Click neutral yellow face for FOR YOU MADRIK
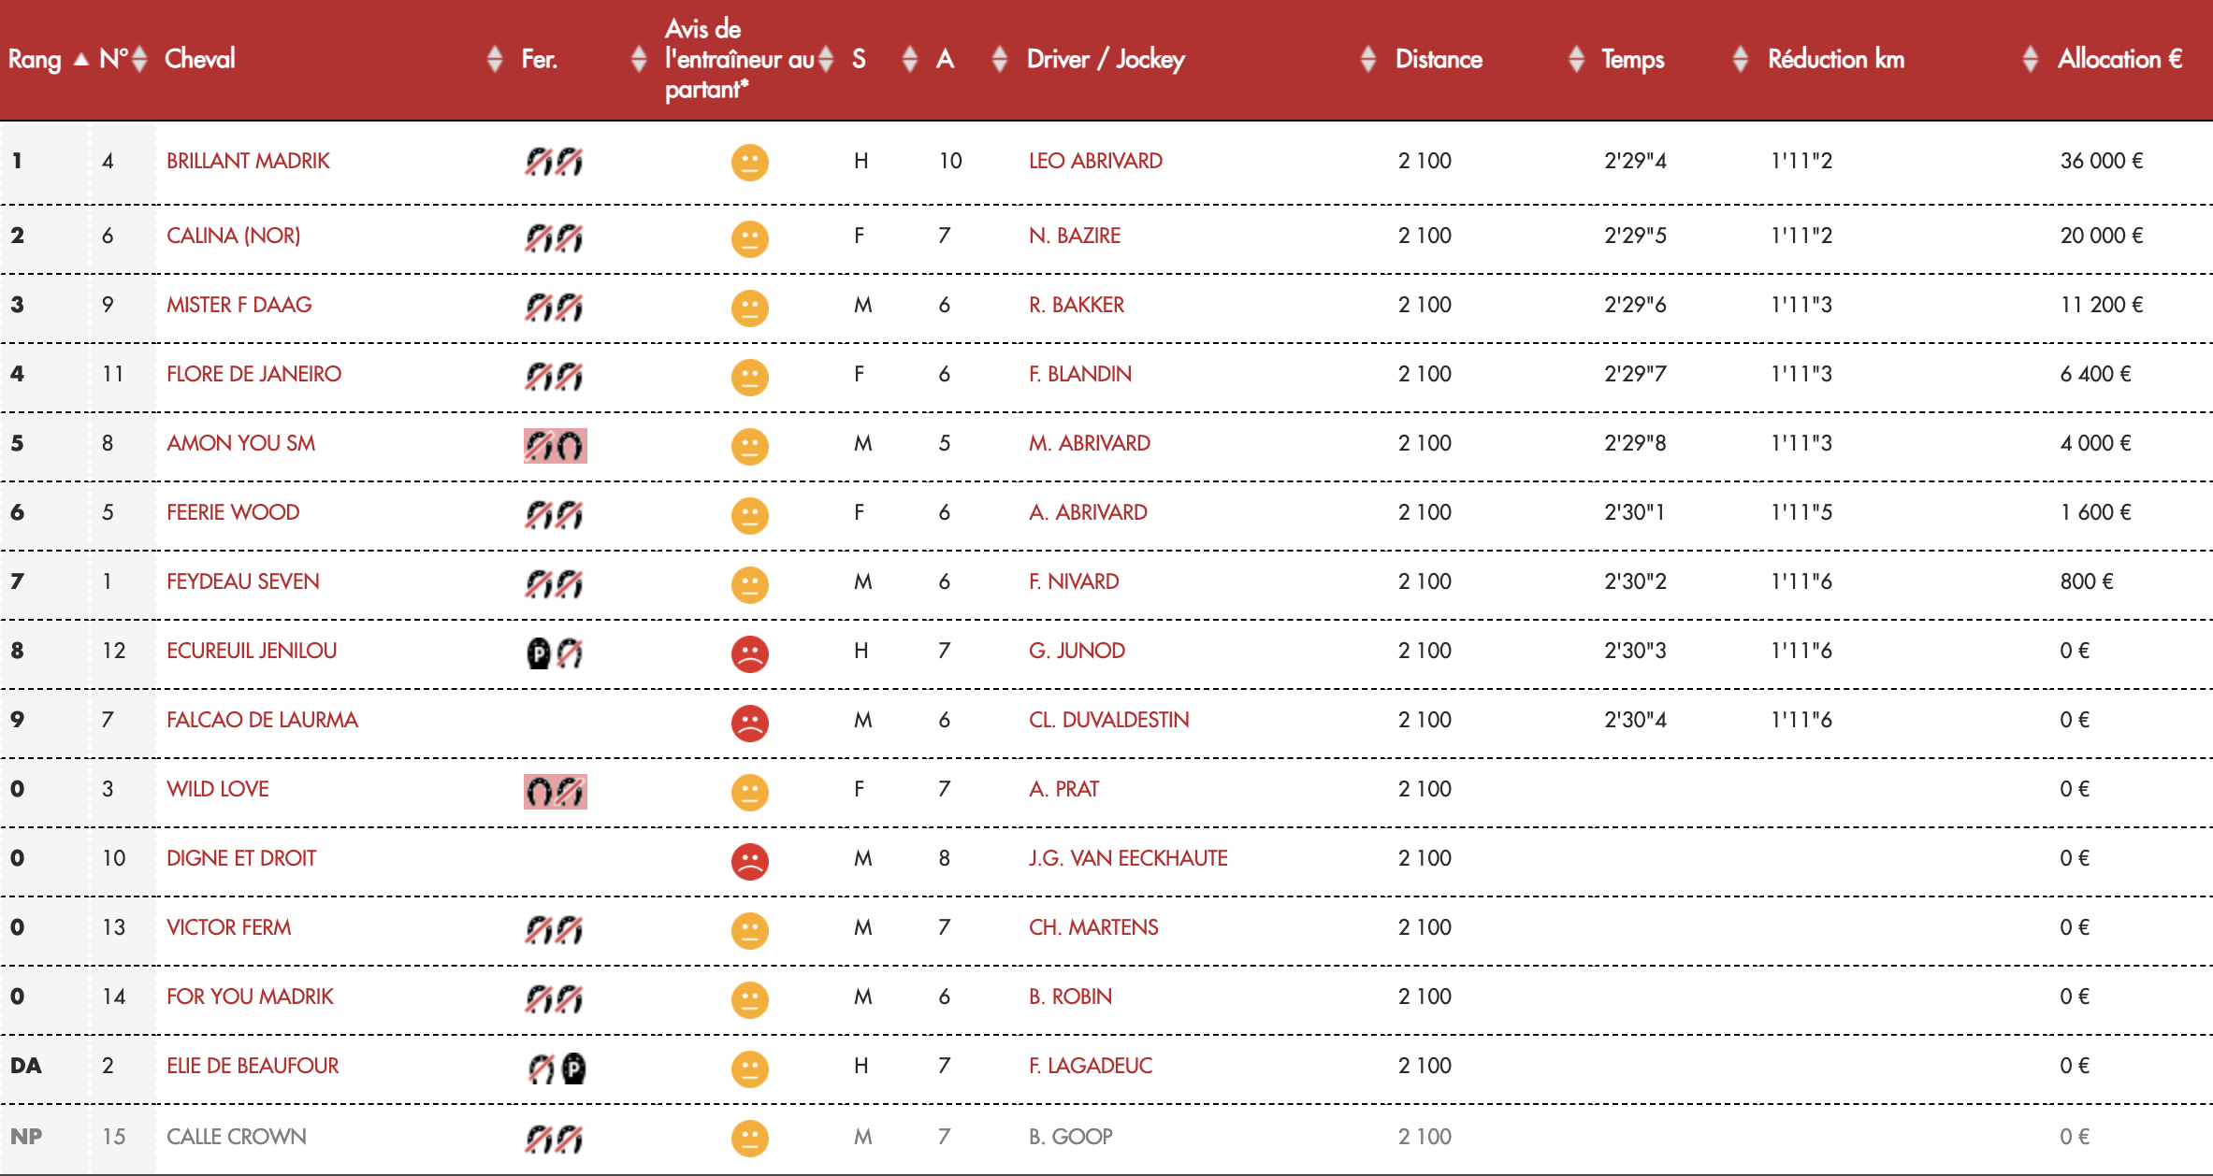This screenshot has height=1176, width=2213. click(749, 999)
